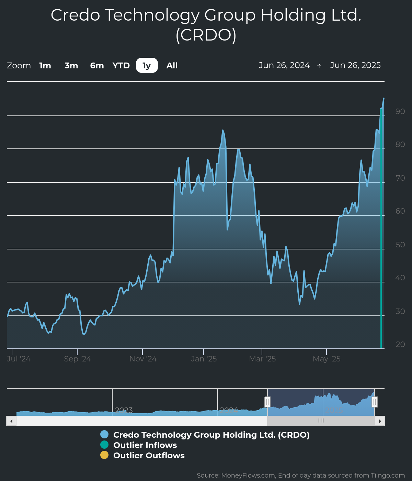Image resolution: width=412 pixels, height=481 pixels.
Task: Select the 3m zoom range
Action: tap(71, 66)
